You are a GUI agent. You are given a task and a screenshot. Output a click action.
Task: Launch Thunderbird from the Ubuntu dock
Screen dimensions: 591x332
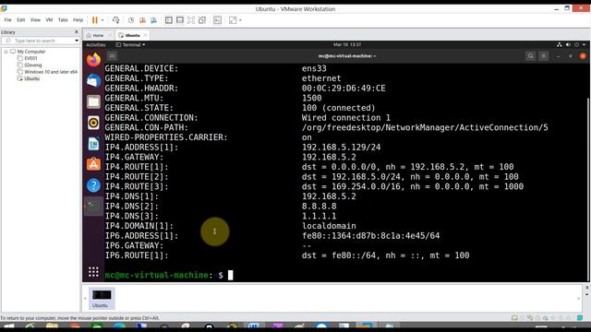click(x=93, y=80)
